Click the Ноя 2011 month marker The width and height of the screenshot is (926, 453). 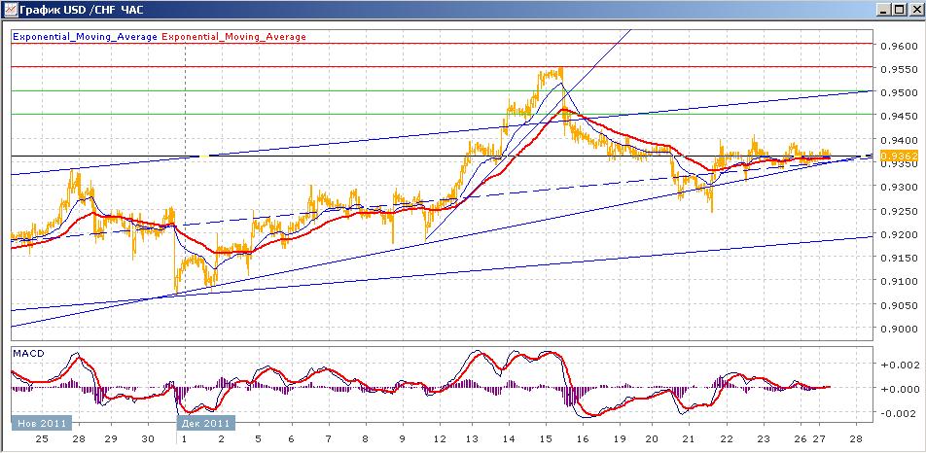(41, 423)
